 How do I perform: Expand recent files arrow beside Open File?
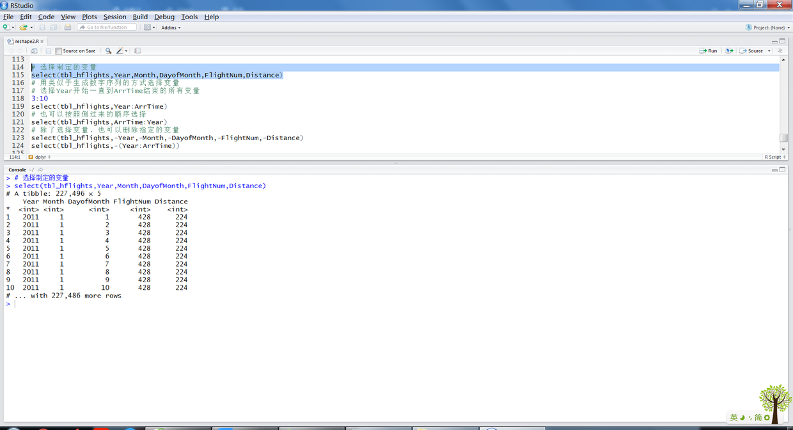tap(31, 28)
